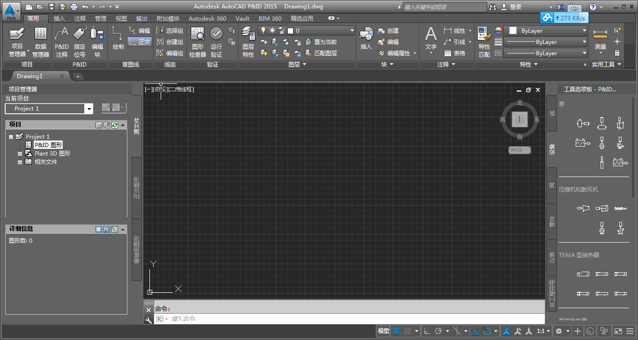Switch to the 注释 ribbon tab
Image resolution: width=638 pixels, height=340 pixels.
point(80,19)
